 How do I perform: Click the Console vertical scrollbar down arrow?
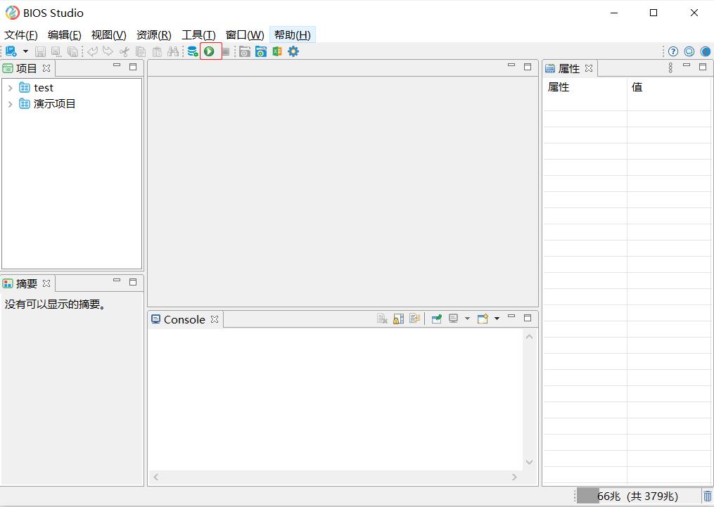[529, 462]
